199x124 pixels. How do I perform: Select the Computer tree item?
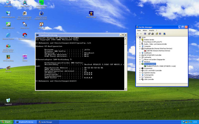tap(147, 46)
